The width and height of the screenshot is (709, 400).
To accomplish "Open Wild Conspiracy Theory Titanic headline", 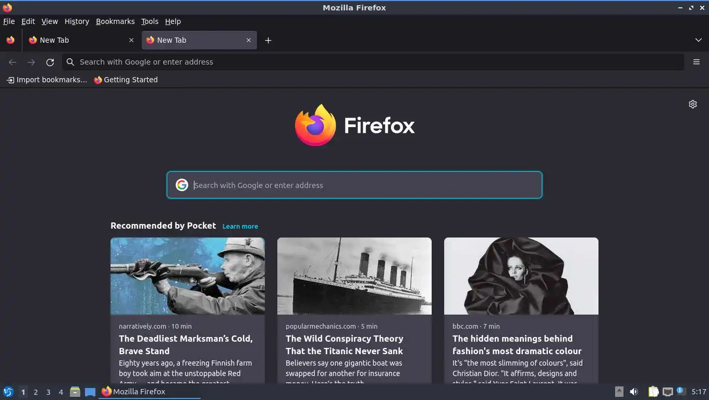I will (x=345, y=345).
